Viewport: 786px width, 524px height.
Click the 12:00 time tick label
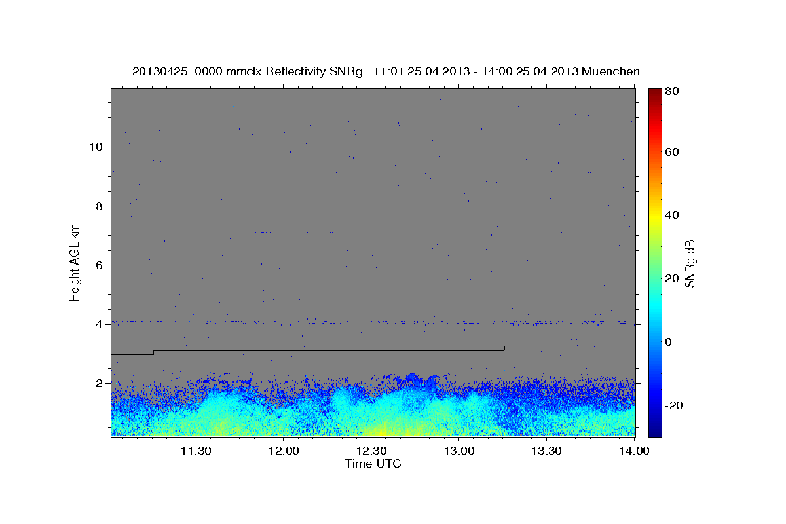(284, 451)
